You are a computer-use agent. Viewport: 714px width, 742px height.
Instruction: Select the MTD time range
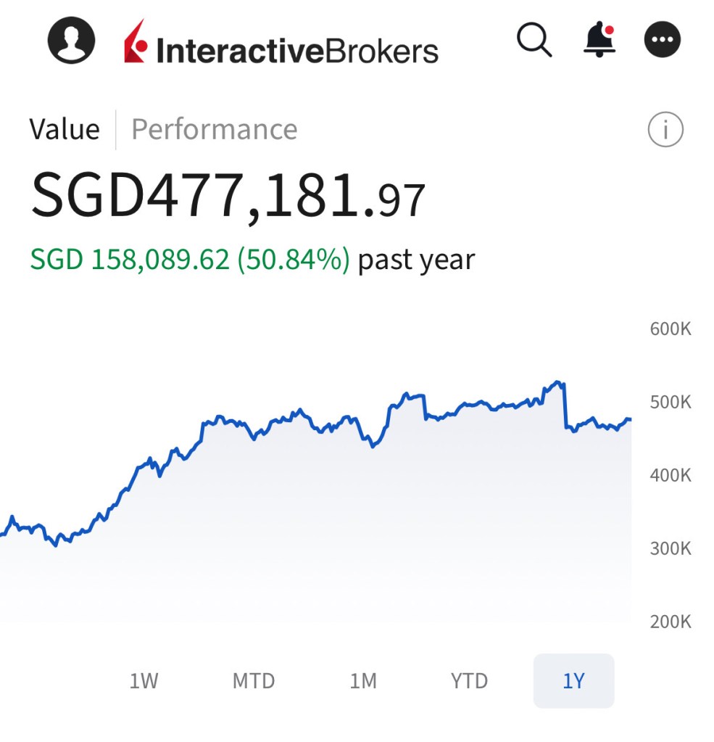(254, 681)
